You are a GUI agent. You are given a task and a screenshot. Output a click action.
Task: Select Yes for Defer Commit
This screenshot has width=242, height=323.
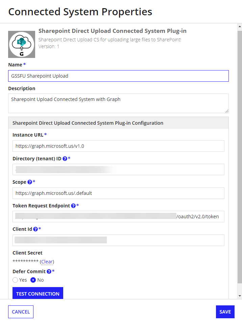15,280
